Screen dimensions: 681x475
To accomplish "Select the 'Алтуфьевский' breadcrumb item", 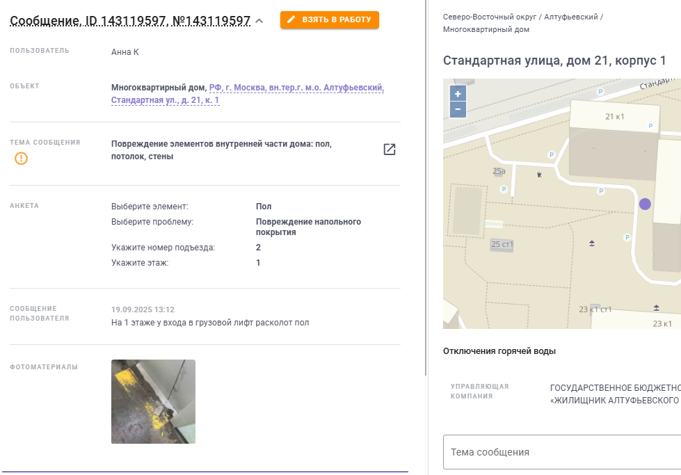I will (x=570, y=17).
